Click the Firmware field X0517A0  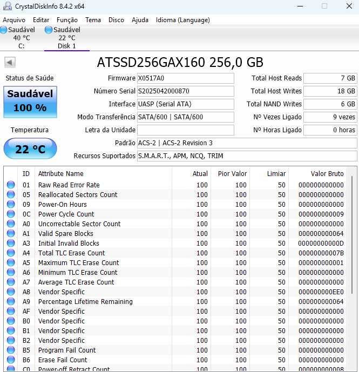coord(186,78)
